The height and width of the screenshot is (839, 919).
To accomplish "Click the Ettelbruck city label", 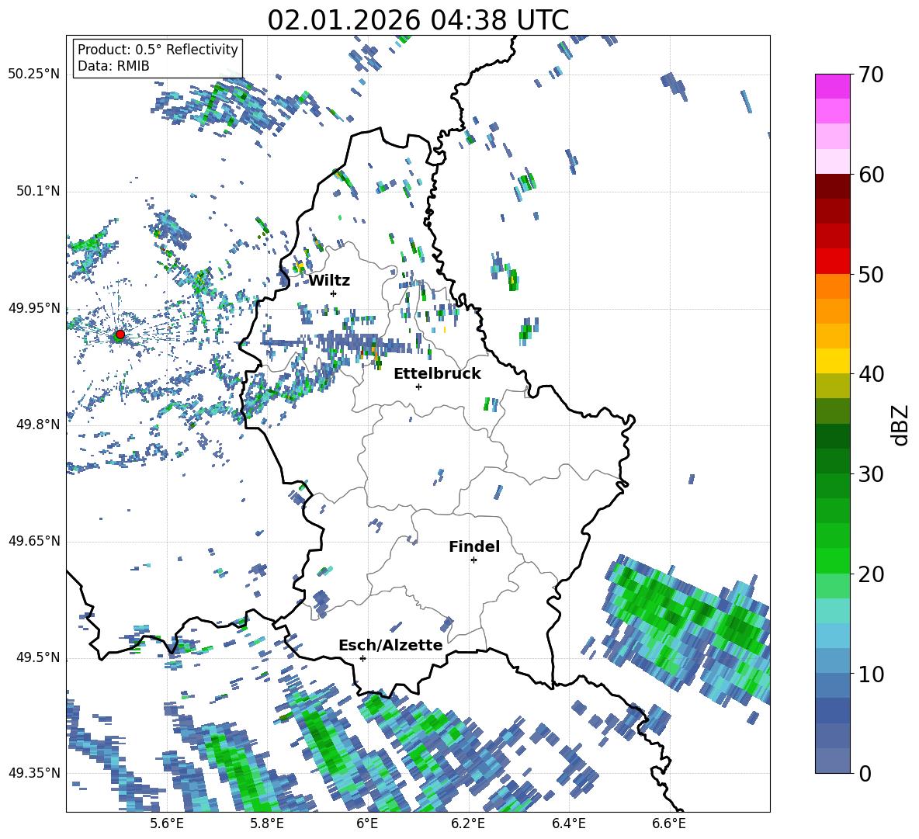I will point(437,374).
